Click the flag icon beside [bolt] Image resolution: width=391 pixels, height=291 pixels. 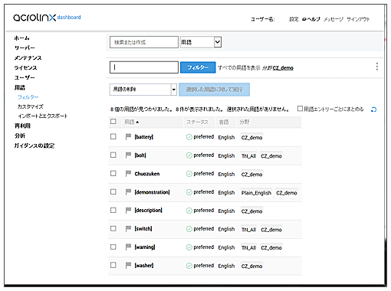tap(128, 155)
